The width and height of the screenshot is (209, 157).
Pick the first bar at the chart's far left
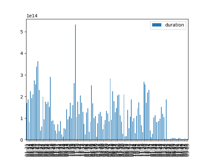(27, 122)
